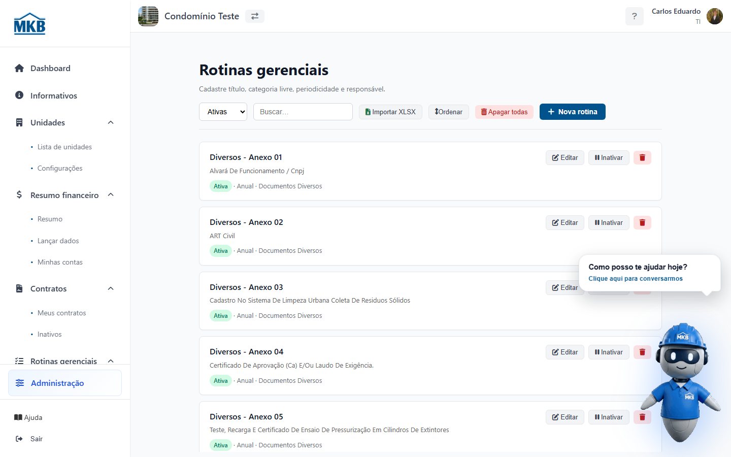Viewport: 731px width, 457px height.
Task: Click 'Clique aqui para conversarmos' chat link
Action: pos(636,278)
